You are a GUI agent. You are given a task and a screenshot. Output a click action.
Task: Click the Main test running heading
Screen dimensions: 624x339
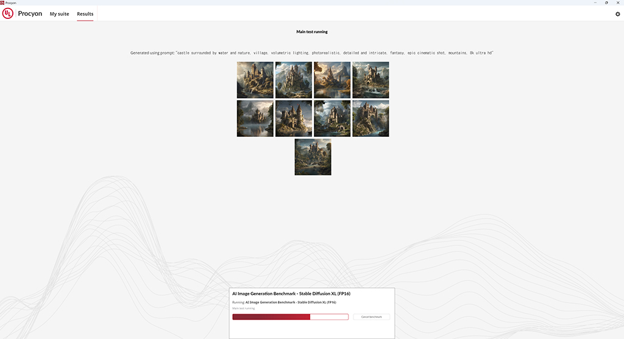click(x=312, y=32)
